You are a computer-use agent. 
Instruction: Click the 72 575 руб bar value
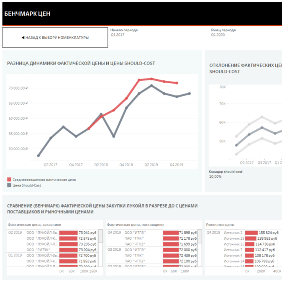point(87,238)
